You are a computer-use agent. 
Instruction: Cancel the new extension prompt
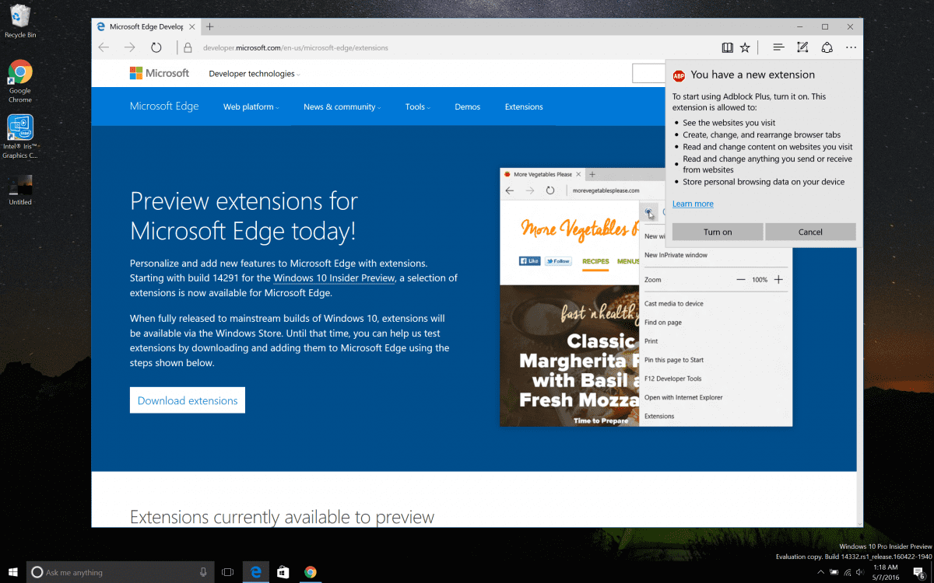click(810, 232)
